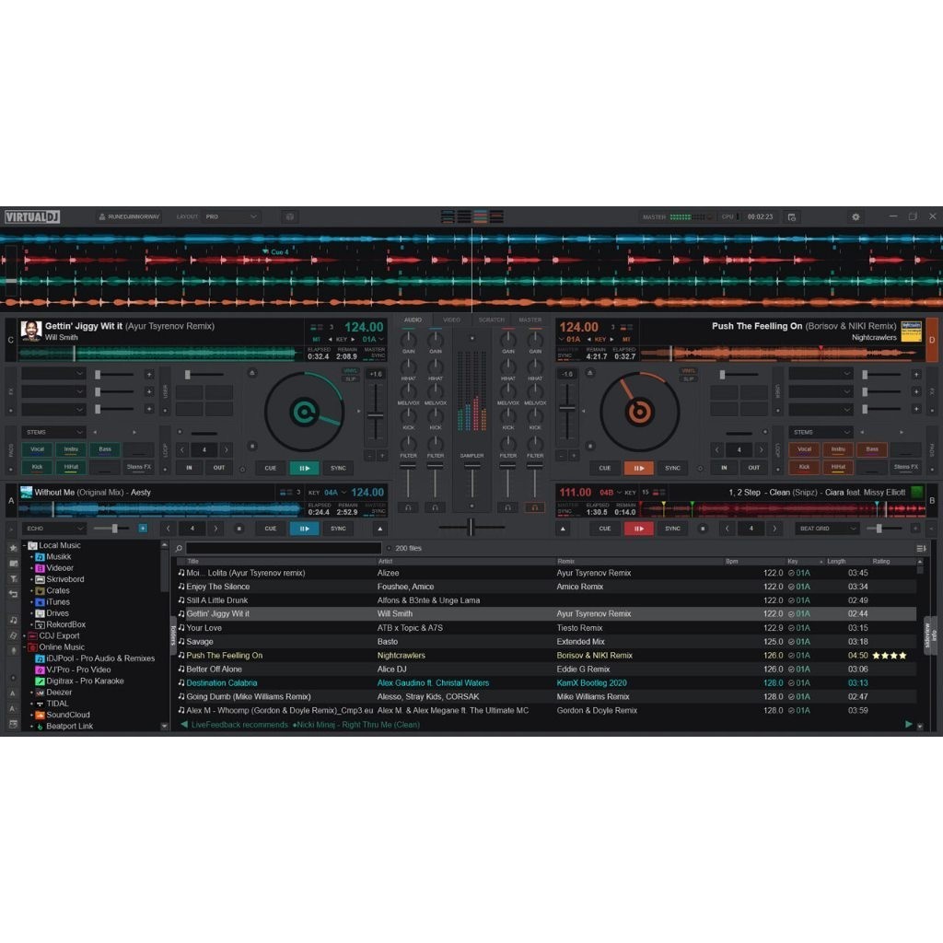Expand the Online Music tree node
The width and height of the screenshot is (943, 943).
click(x=25, y=647)
